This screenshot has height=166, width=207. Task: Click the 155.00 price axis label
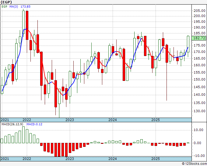(199, 72)
